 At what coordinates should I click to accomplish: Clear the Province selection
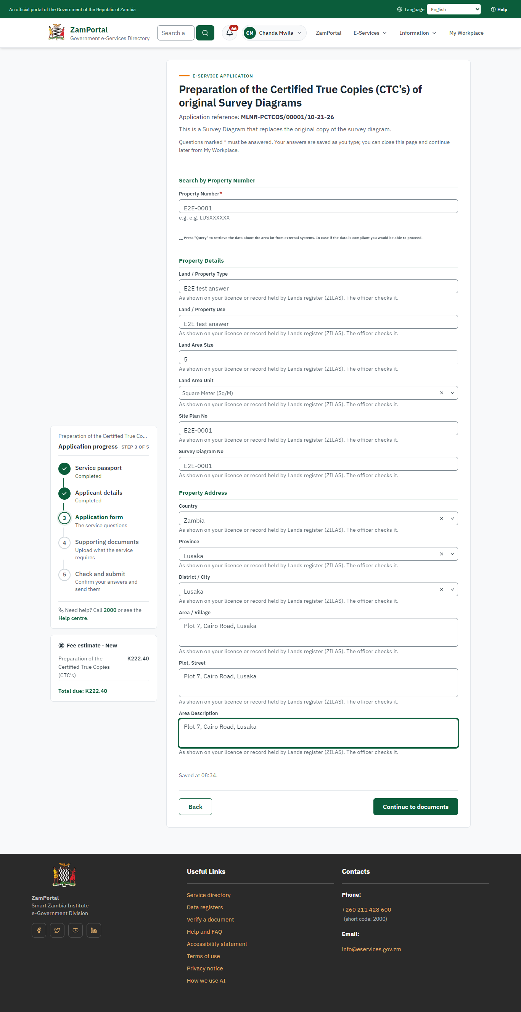442,554
